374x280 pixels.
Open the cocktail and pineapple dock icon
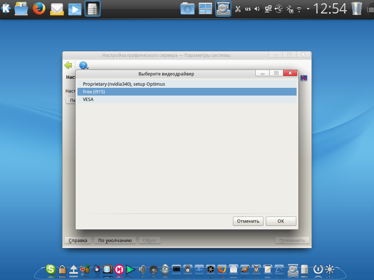click(x=85, y=269)
